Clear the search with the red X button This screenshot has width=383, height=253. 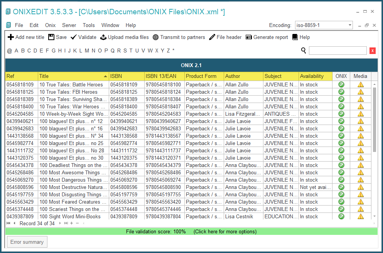(373, 51)
